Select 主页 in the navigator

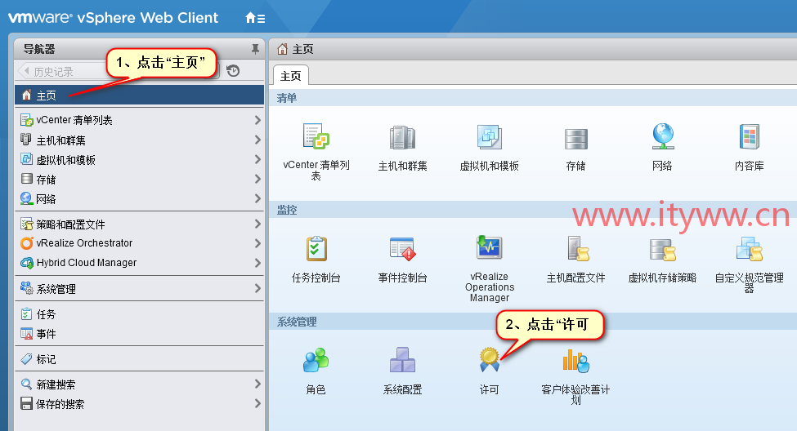[x=139, y=95]
